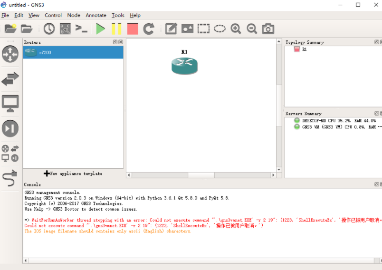Viewport: 382px width, 270px height.
Task: Click the GNS3 version line in console
Action: coord(127,198)
